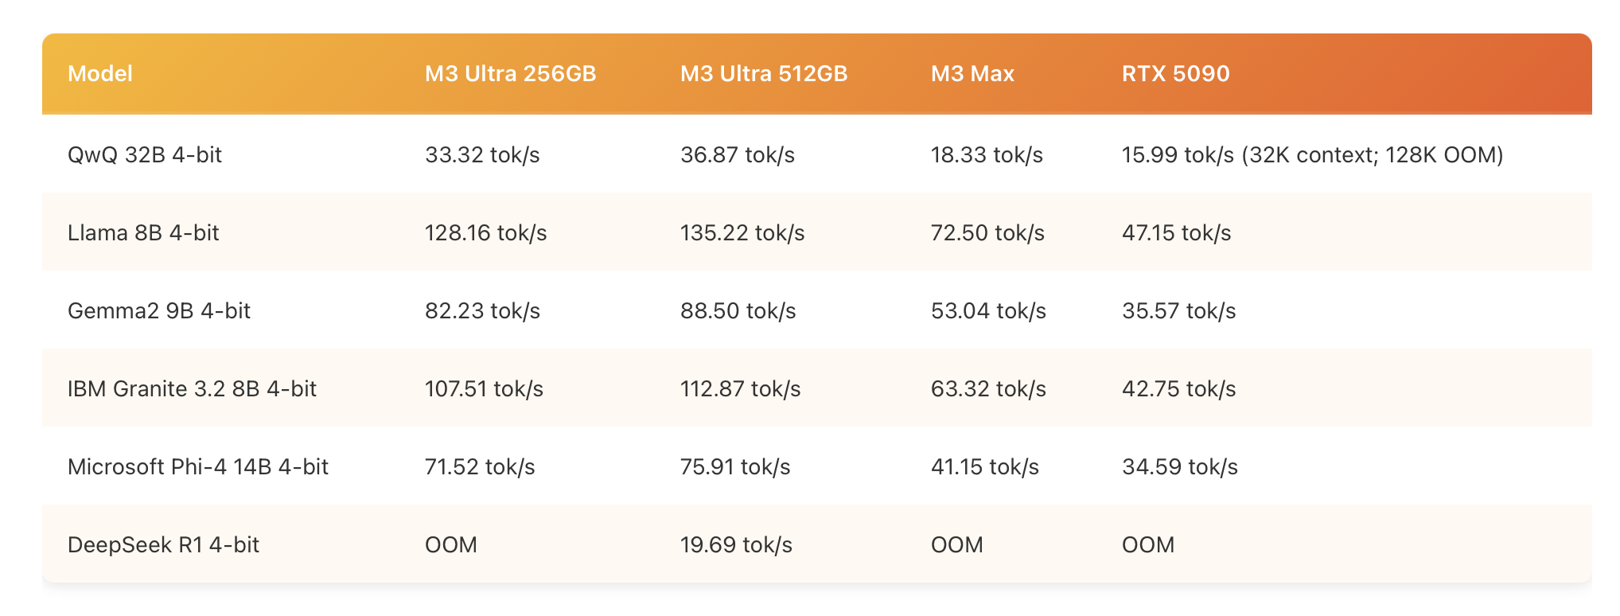Select the Gemma2 9B 4-bit row label
The height and width of the screenshot is (616, 1620).
(159, 310)
